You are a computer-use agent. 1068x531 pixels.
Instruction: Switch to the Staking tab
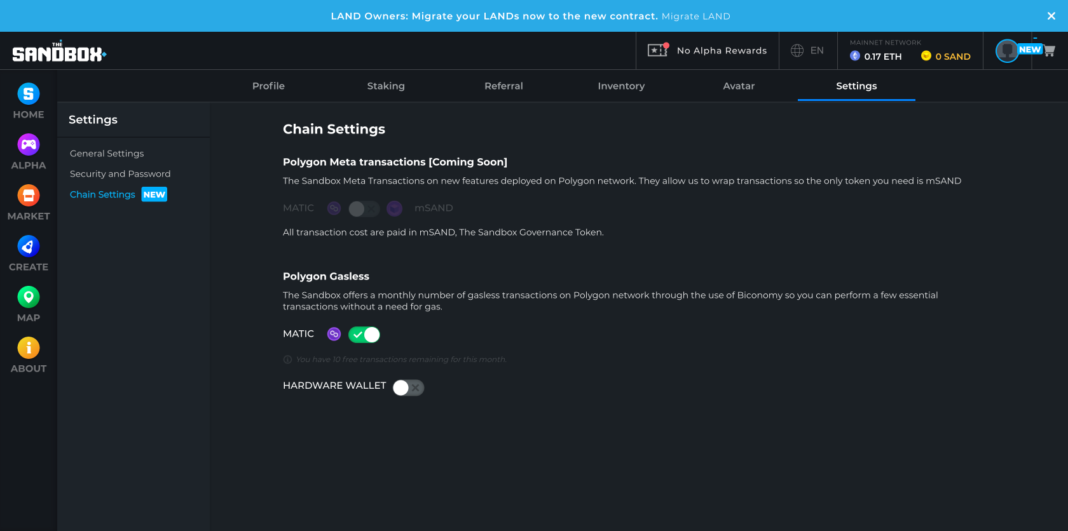click(386, 86)
